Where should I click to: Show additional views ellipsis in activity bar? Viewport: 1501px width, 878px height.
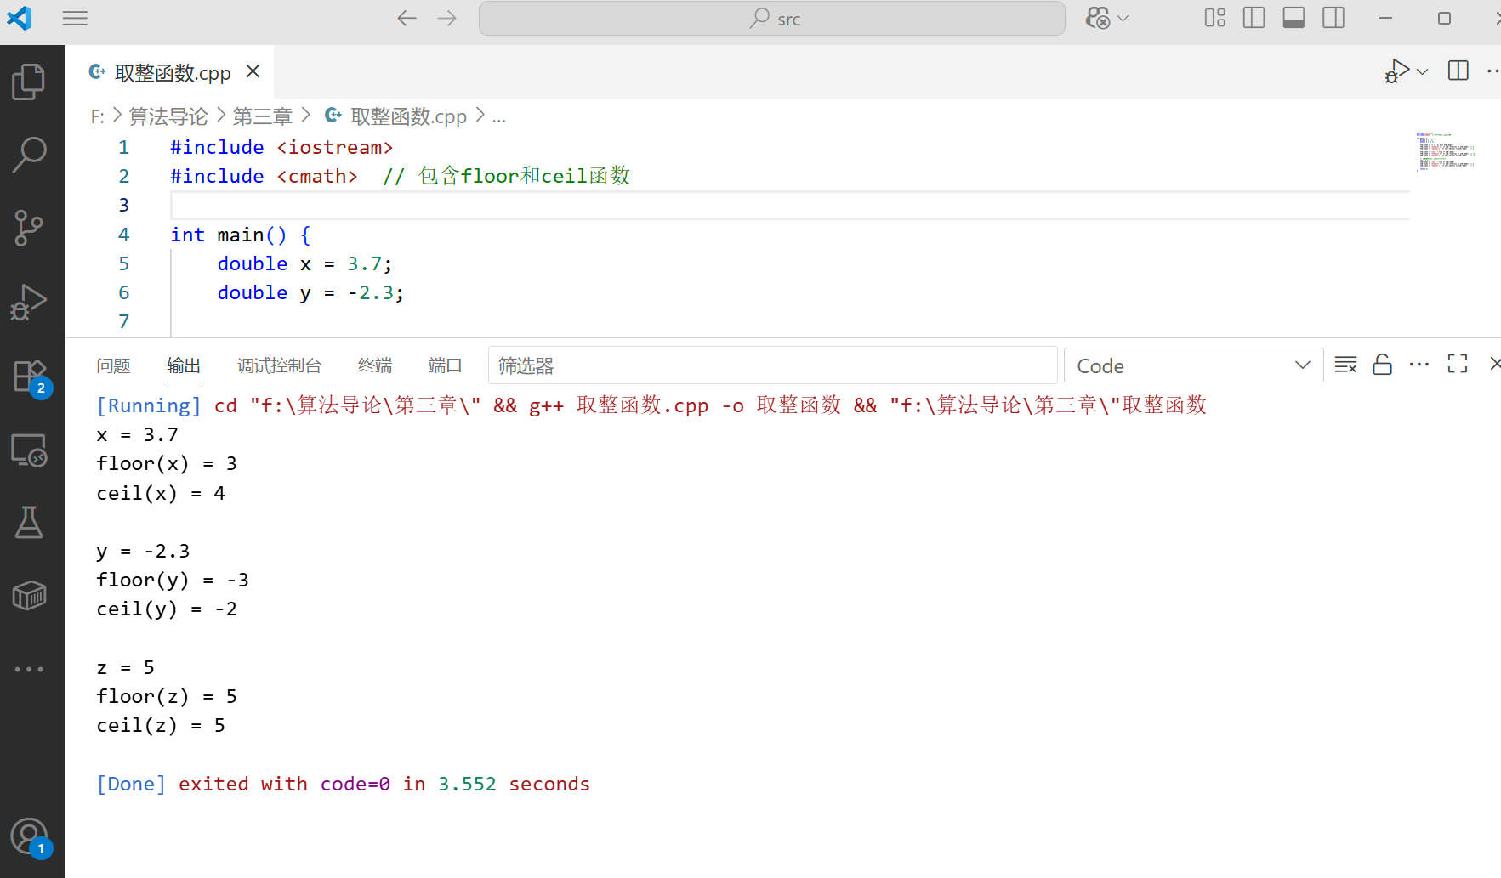coord(29,669)
